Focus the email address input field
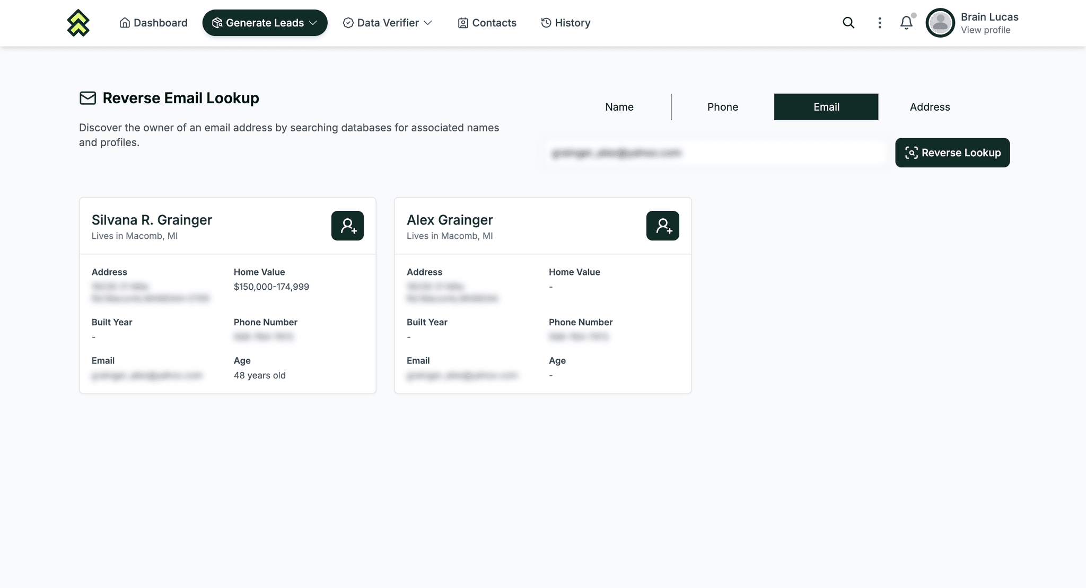The image size is (1086, 588). click(x=715, y=153)
